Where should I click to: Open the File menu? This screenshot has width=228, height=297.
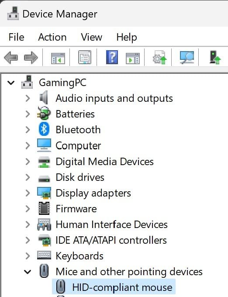(x=16, y=37)
